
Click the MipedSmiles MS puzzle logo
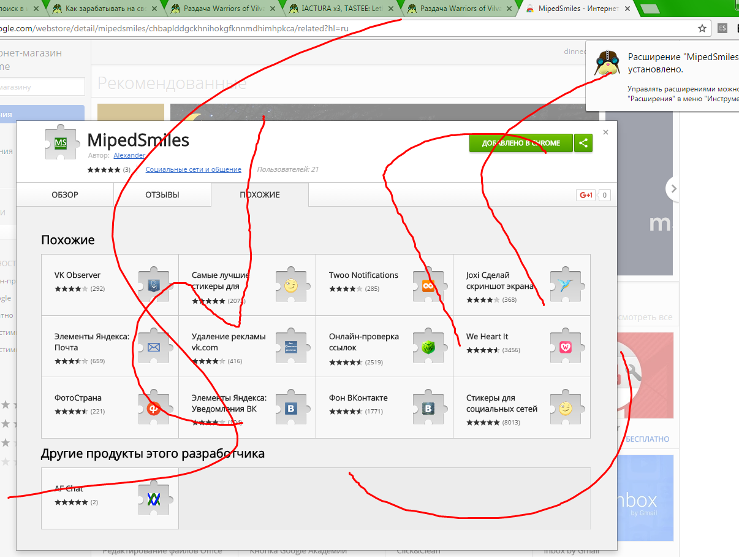(61, 143)
